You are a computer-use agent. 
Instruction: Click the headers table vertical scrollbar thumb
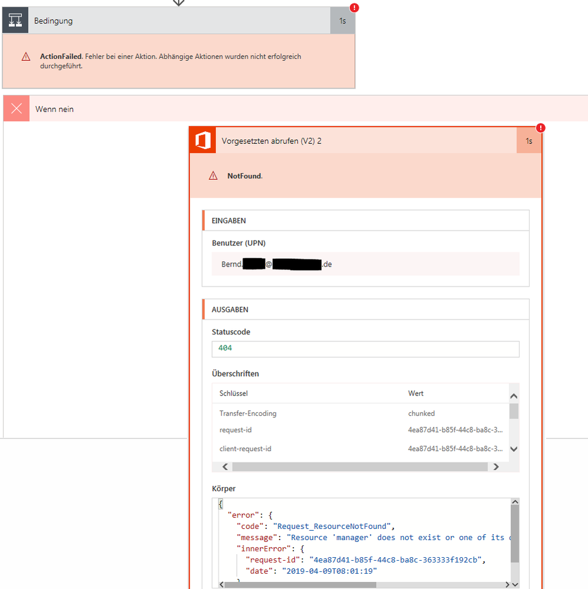click(x=514, y=411)
